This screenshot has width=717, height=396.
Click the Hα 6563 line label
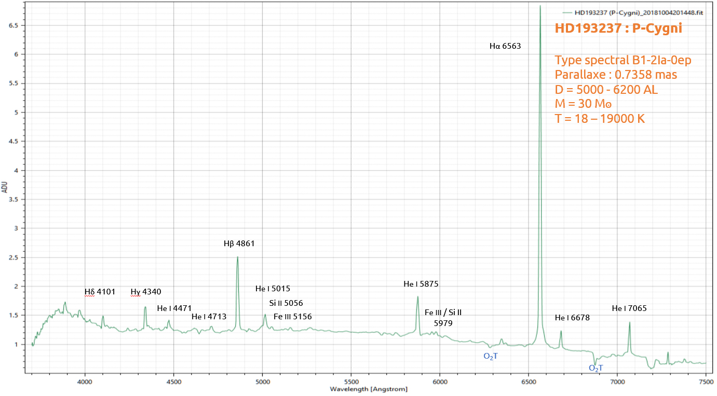(505, 46)
